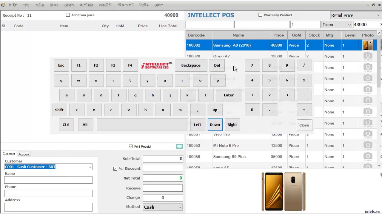Click the space bar on virtual keyboard
The height and width of the screenshot is (214, 382).
(x=142, y=125)
